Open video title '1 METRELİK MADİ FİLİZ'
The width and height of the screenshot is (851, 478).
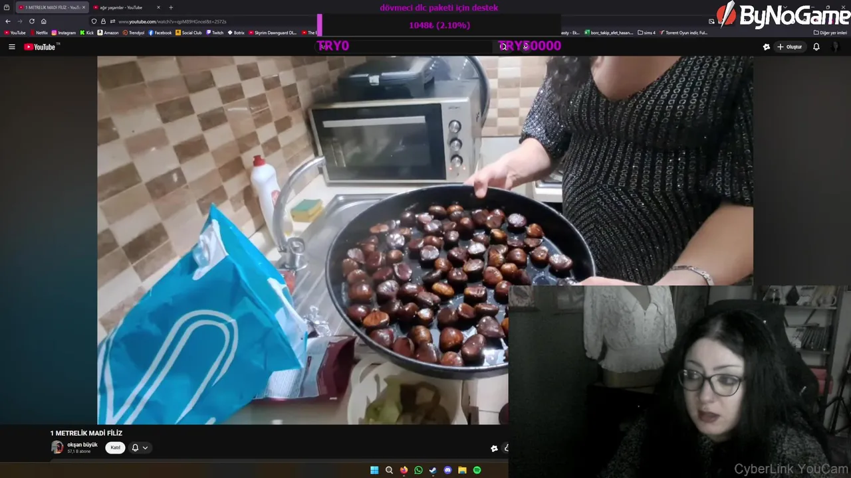point(86,433)
